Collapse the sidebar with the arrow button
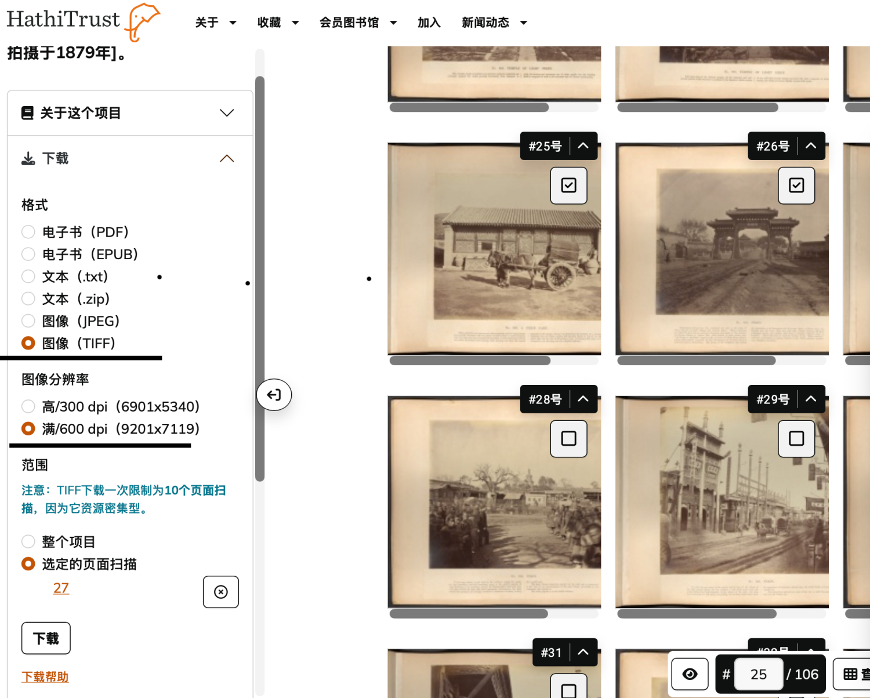This screenshot has width=870, height=698. coord(274,395)
